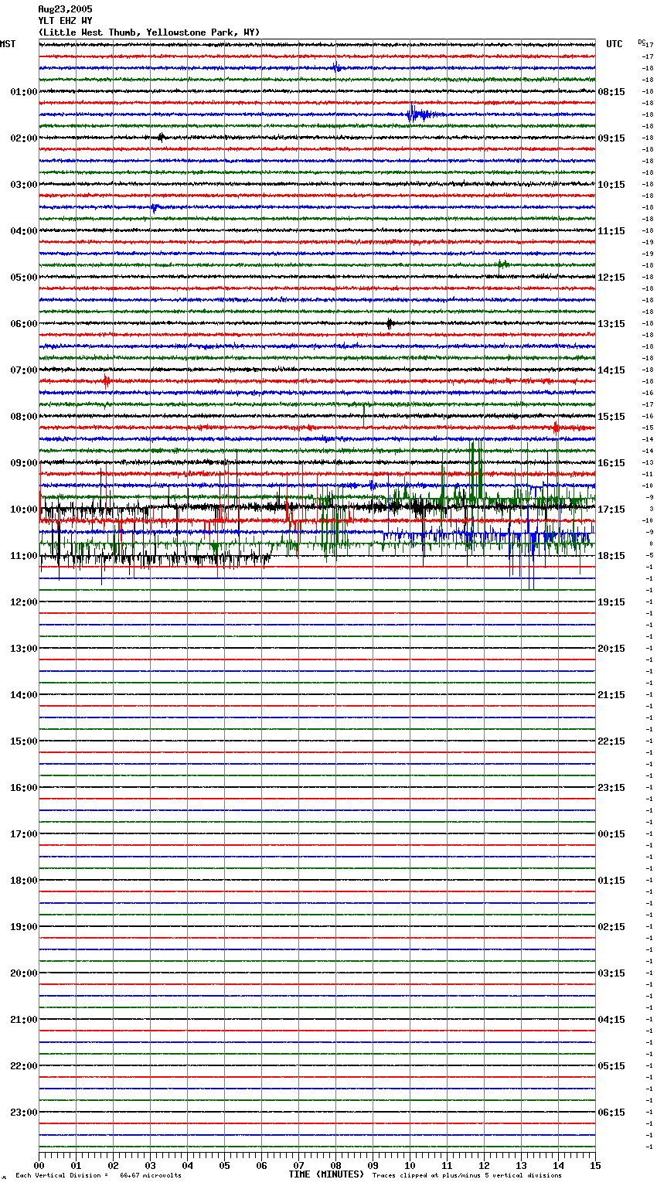This screenshot has width=657, height=1186.
Task: Select the 01:00 MST row label
Action: (24, 92)
